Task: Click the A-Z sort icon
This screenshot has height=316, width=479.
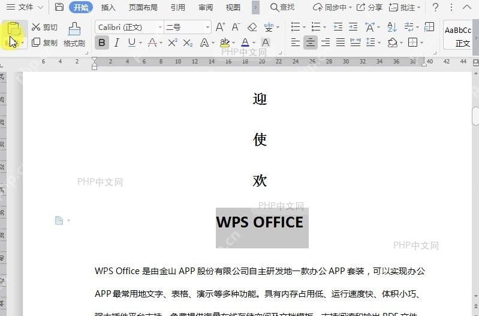Action: 392,27
